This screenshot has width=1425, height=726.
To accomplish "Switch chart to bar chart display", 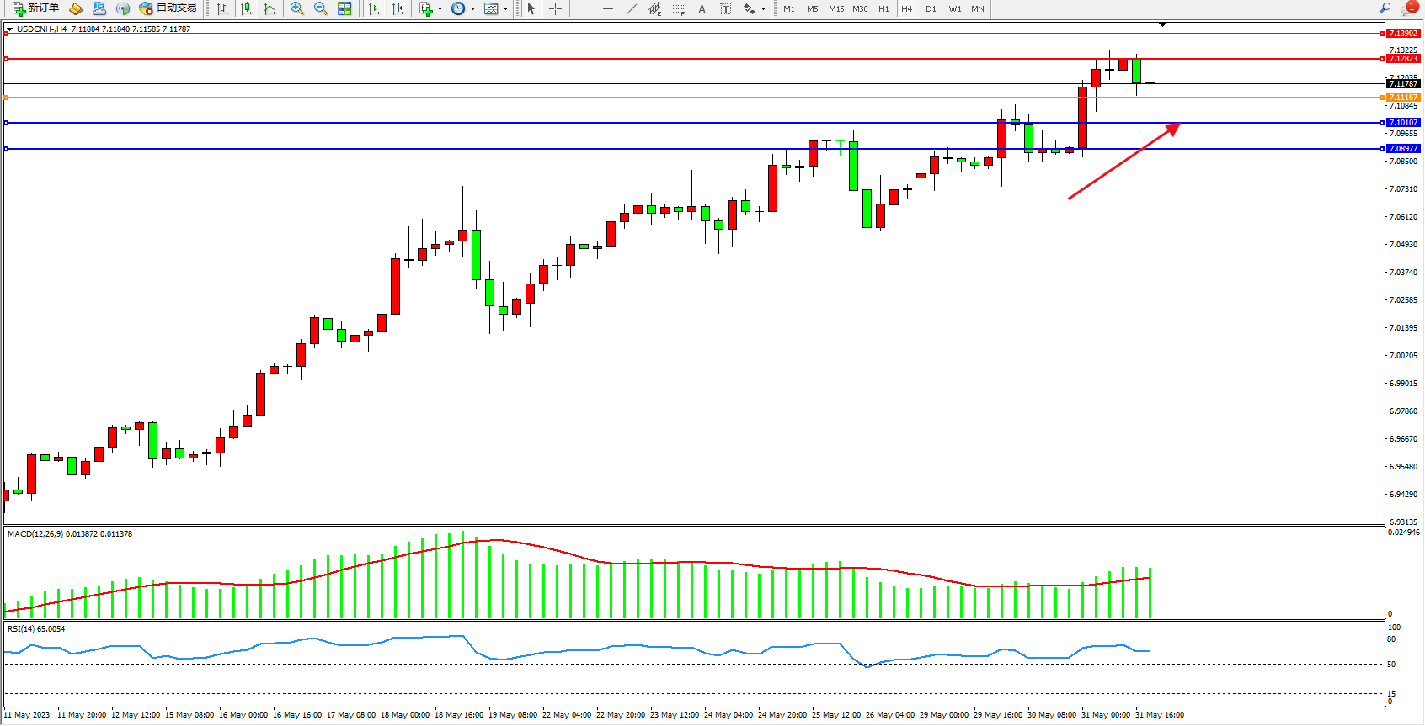I will (222, 8).
